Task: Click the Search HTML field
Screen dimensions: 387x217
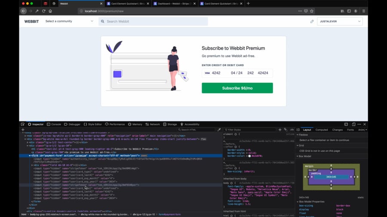Action: click(197, 130)
